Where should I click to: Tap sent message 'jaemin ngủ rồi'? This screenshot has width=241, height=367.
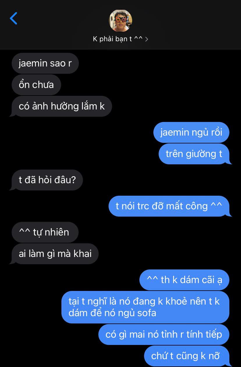191,132
